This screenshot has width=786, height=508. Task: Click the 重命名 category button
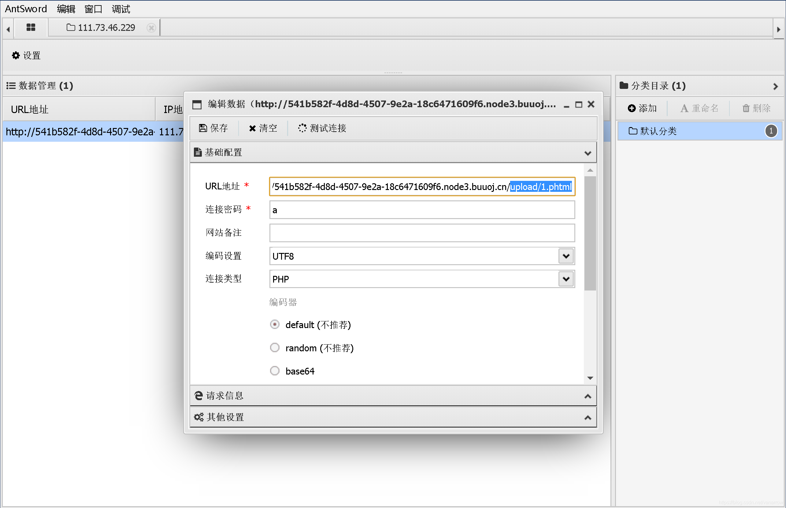coord(699,108)
